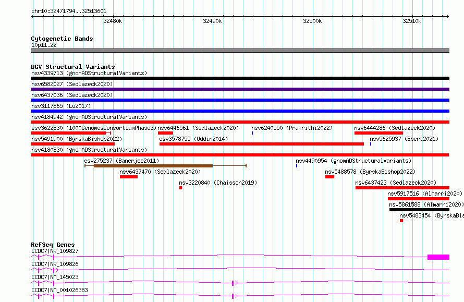Image resolution: width=464 pixels, height=302 pixels.
Task: Click the nsv3117865 Lu2017 label
Action: (x=61, y=106)
